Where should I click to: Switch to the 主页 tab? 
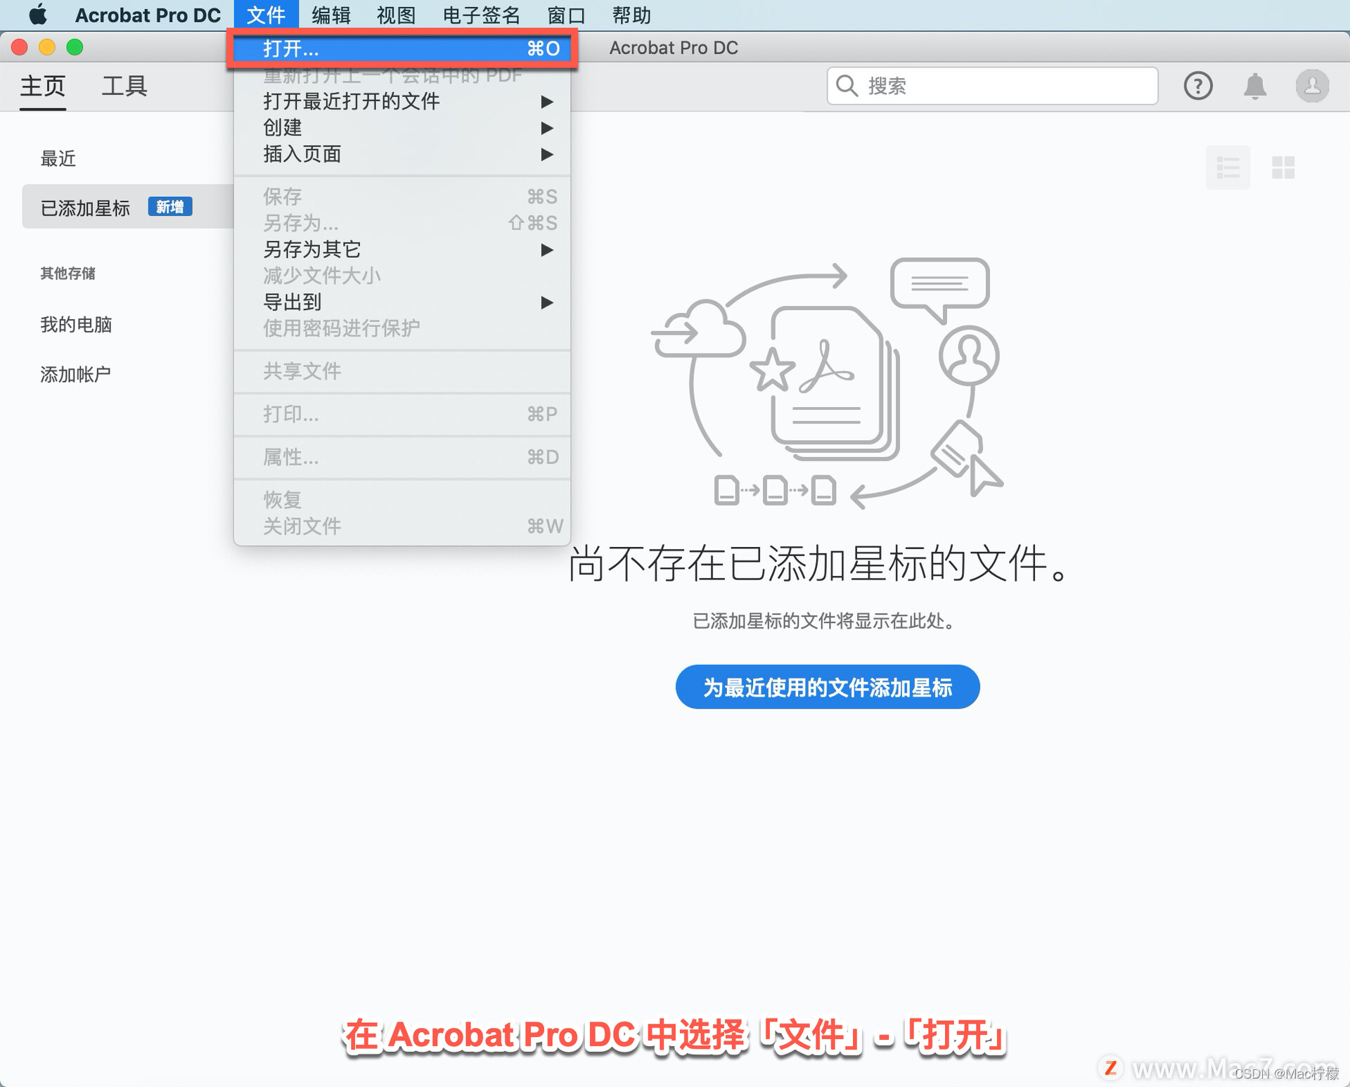(x=43, y=86)
